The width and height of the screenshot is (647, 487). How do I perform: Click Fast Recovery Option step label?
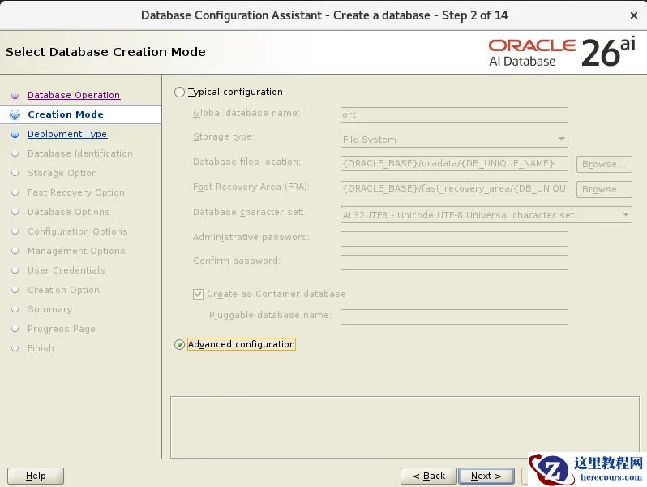pos(76,192)
